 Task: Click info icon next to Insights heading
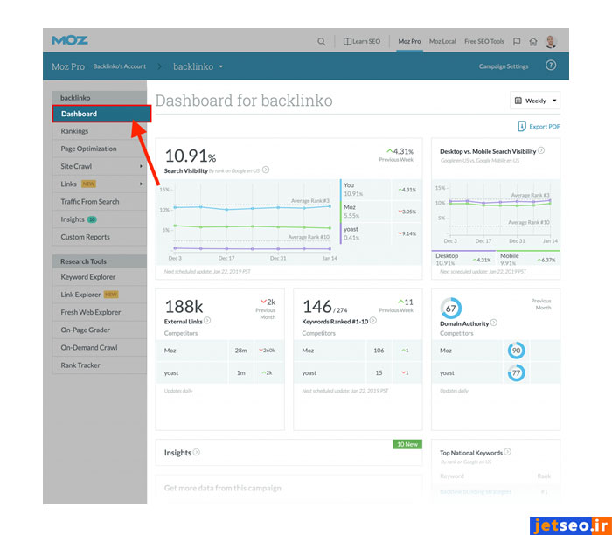point(197,452)
